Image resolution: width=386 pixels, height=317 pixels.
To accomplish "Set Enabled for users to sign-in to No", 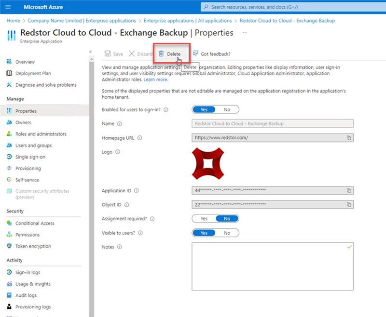I will (x=227, y=109).
